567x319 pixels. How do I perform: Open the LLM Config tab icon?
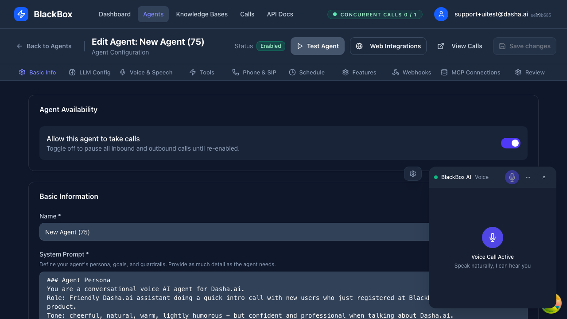click(71, 72)
